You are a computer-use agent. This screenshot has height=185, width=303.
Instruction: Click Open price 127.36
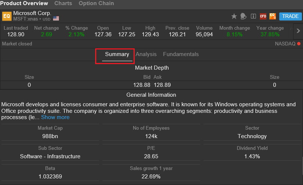click(103, 34)
